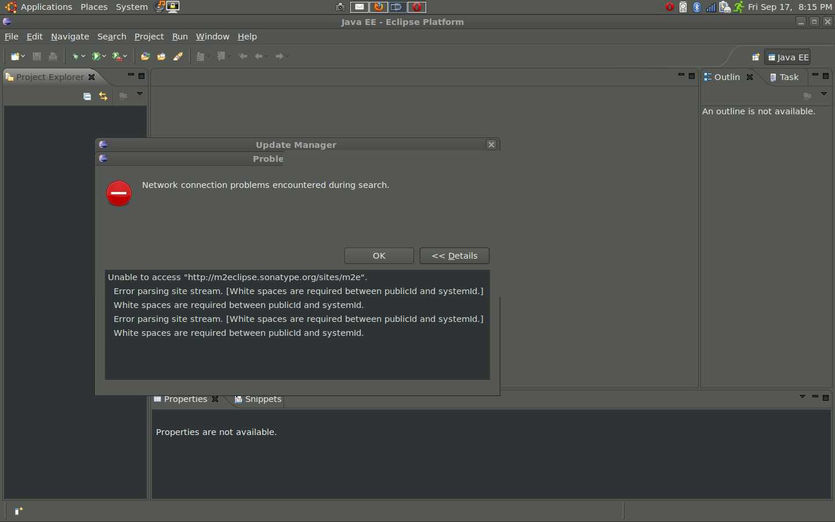
Task: Click OK in the Problem dialog
Action: [x=379, y=256]
